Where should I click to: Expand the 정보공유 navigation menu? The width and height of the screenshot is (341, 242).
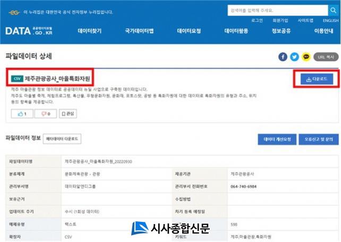click(282, 31)
